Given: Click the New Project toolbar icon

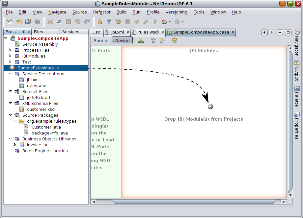Looking at the screenshot, I should click(x=19, y=22).
